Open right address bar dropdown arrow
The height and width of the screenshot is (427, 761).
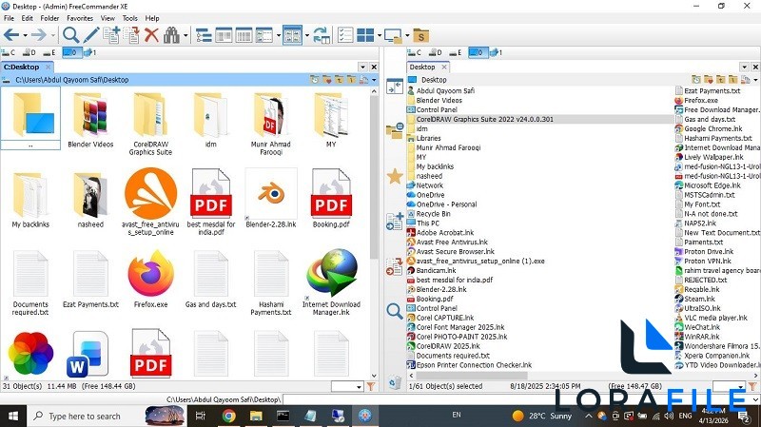755,80
